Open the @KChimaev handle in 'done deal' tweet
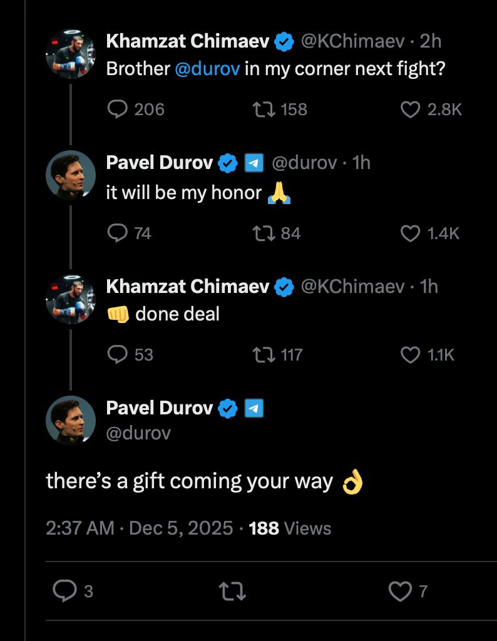 click(x=352, y=287)
